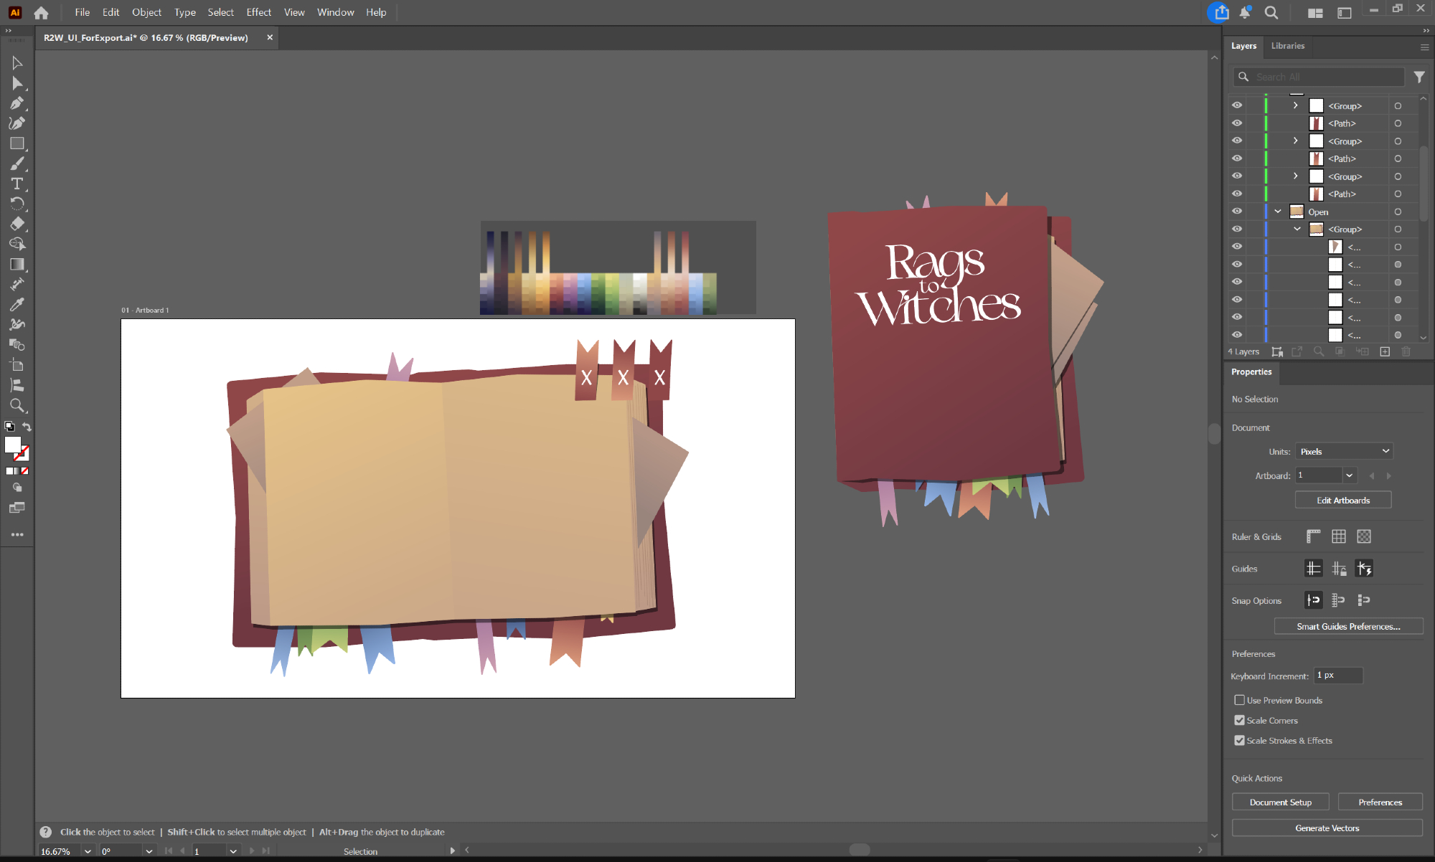Show the document grid icon
1435x862 pixels.
pos(1339,536)
